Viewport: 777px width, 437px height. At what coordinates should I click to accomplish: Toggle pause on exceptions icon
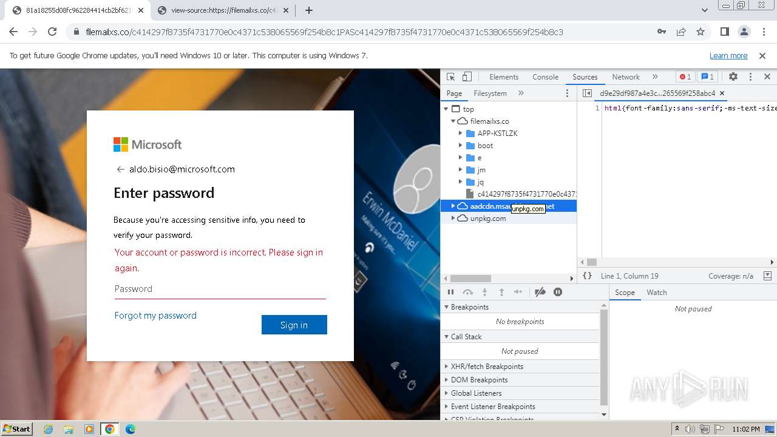tap(558, 293)
